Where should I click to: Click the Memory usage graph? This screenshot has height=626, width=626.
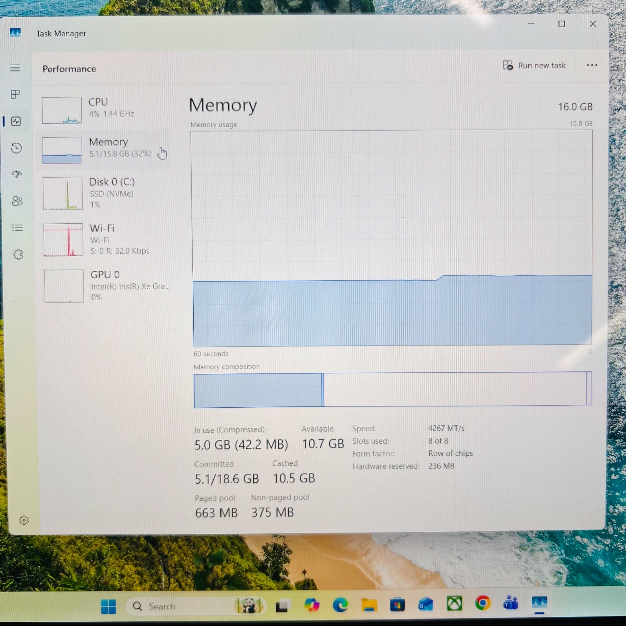pyautogui.click(x=391, y=238)
